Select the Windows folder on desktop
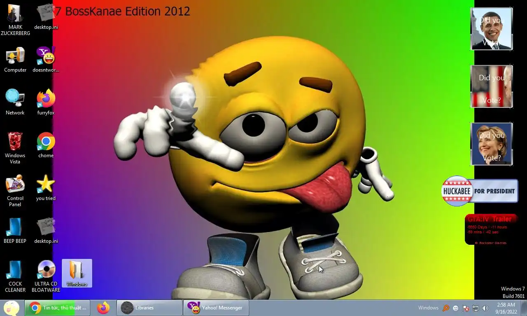The image size is (527, 316). pos(77,273)
